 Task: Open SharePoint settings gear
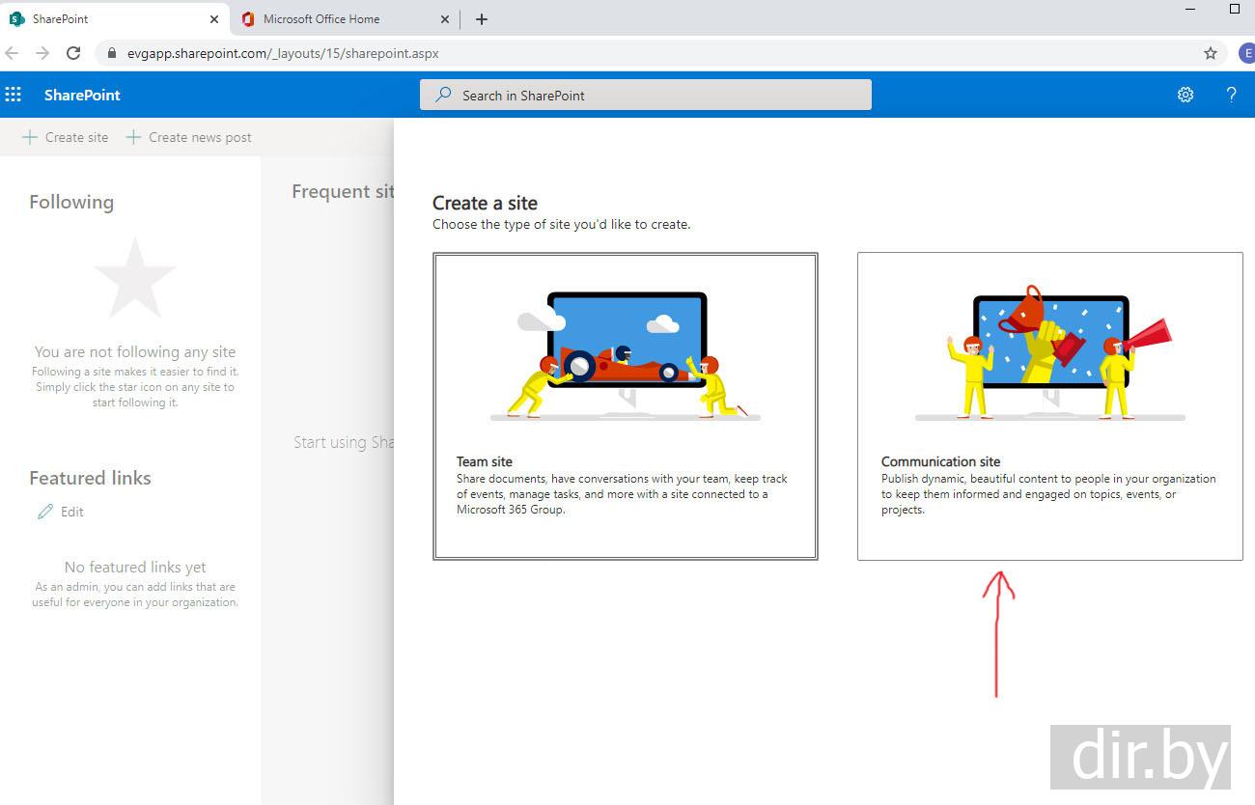coord(1185,95)
